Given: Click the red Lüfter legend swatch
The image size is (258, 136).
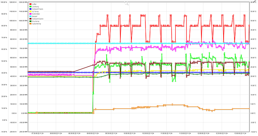Looking at the screenshot, I should point(30,4).
